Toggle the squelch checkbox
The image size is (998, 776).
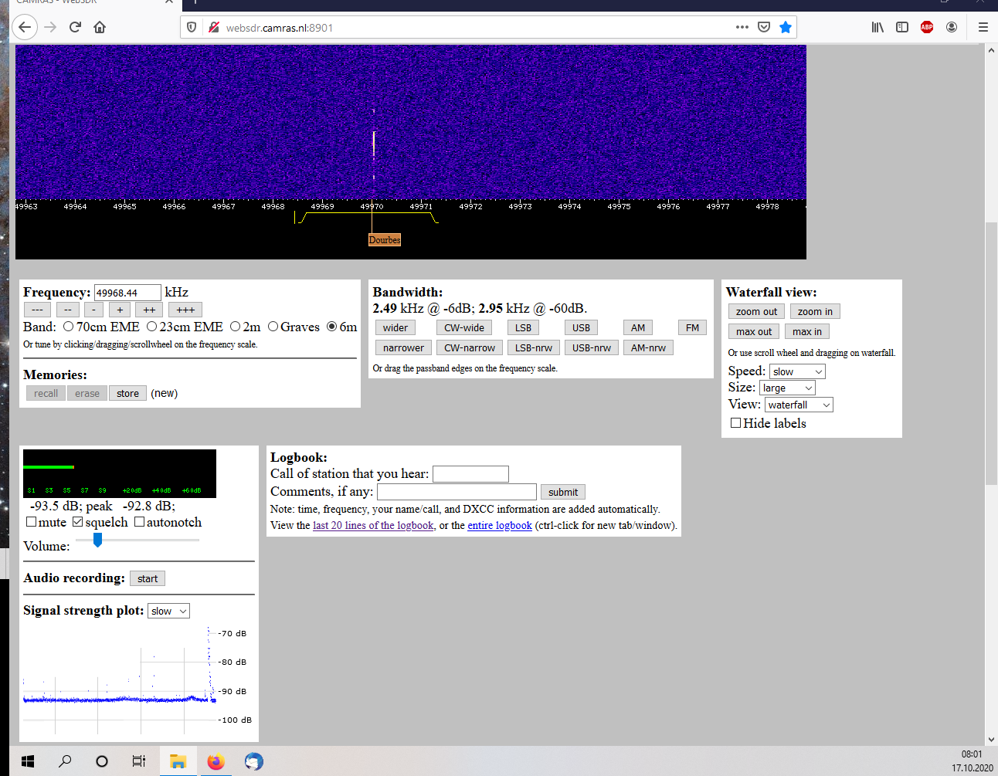78,522
